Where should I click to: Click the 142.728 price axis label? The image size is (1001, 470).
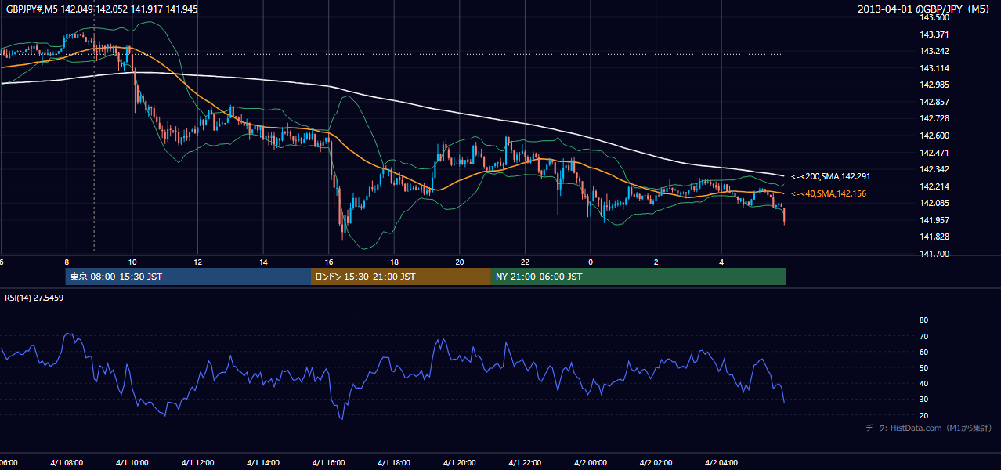(933, 118)
